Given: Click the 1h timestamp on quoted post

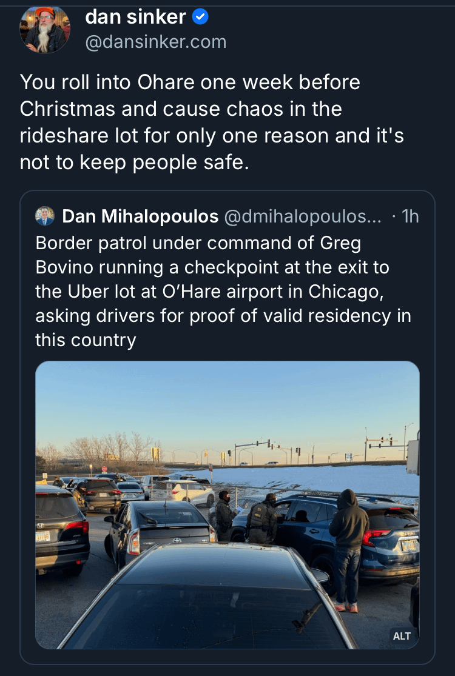Looking at the screenshot, I should pos(410,216).
